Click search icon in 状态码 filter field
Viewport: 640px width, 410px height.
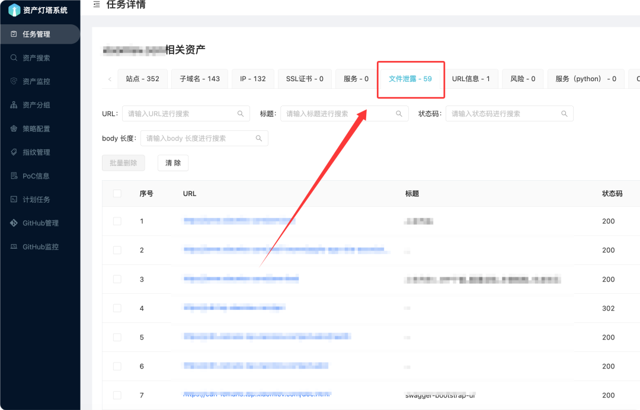[565, 114]
